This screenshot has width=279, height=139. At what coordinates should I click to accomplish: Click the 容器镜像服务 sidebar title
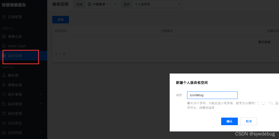point(14,5)
